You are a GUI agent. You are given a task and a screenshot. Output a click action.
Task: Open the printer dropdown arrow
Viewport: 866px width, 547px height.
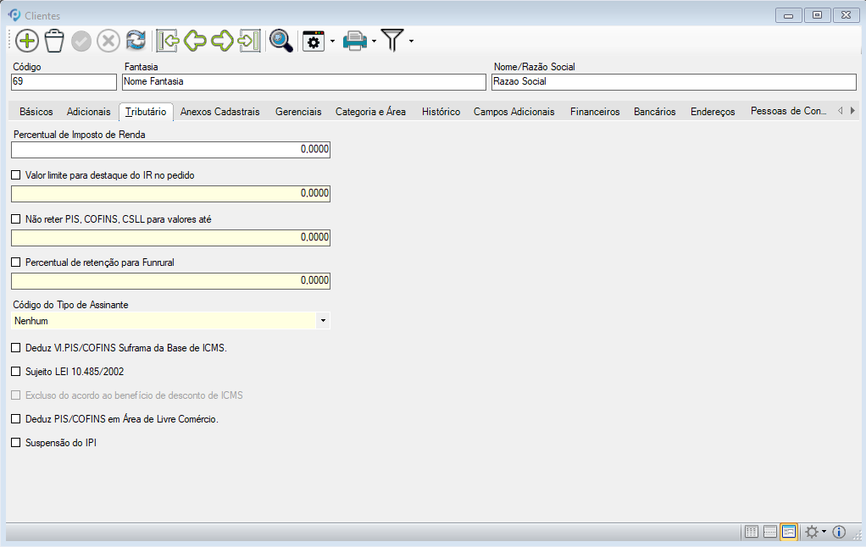(x=375, y=41)
